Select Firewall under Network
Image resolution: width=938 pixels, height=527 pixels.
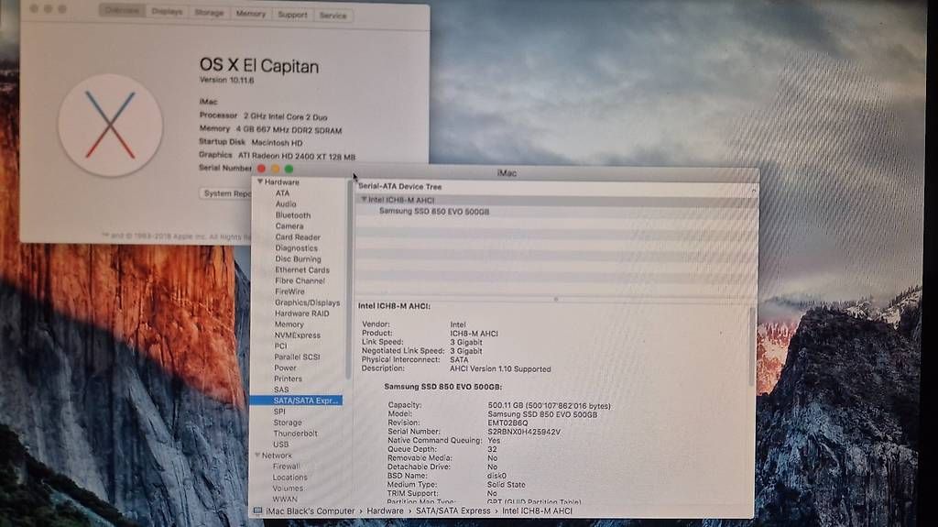click(x=286, y=466)
